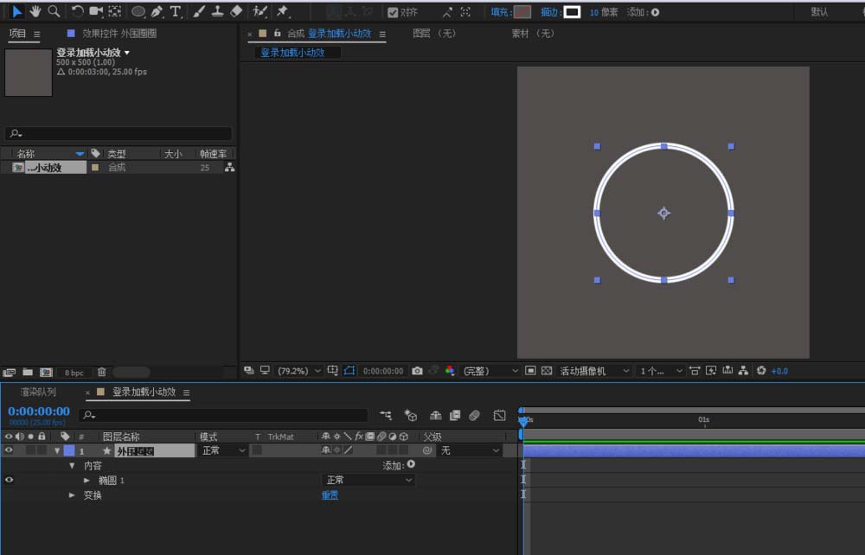Screen dimensions: 865x555
Task: Open the 79.2% magnification dropdown
Action: (x=299, y=371)
